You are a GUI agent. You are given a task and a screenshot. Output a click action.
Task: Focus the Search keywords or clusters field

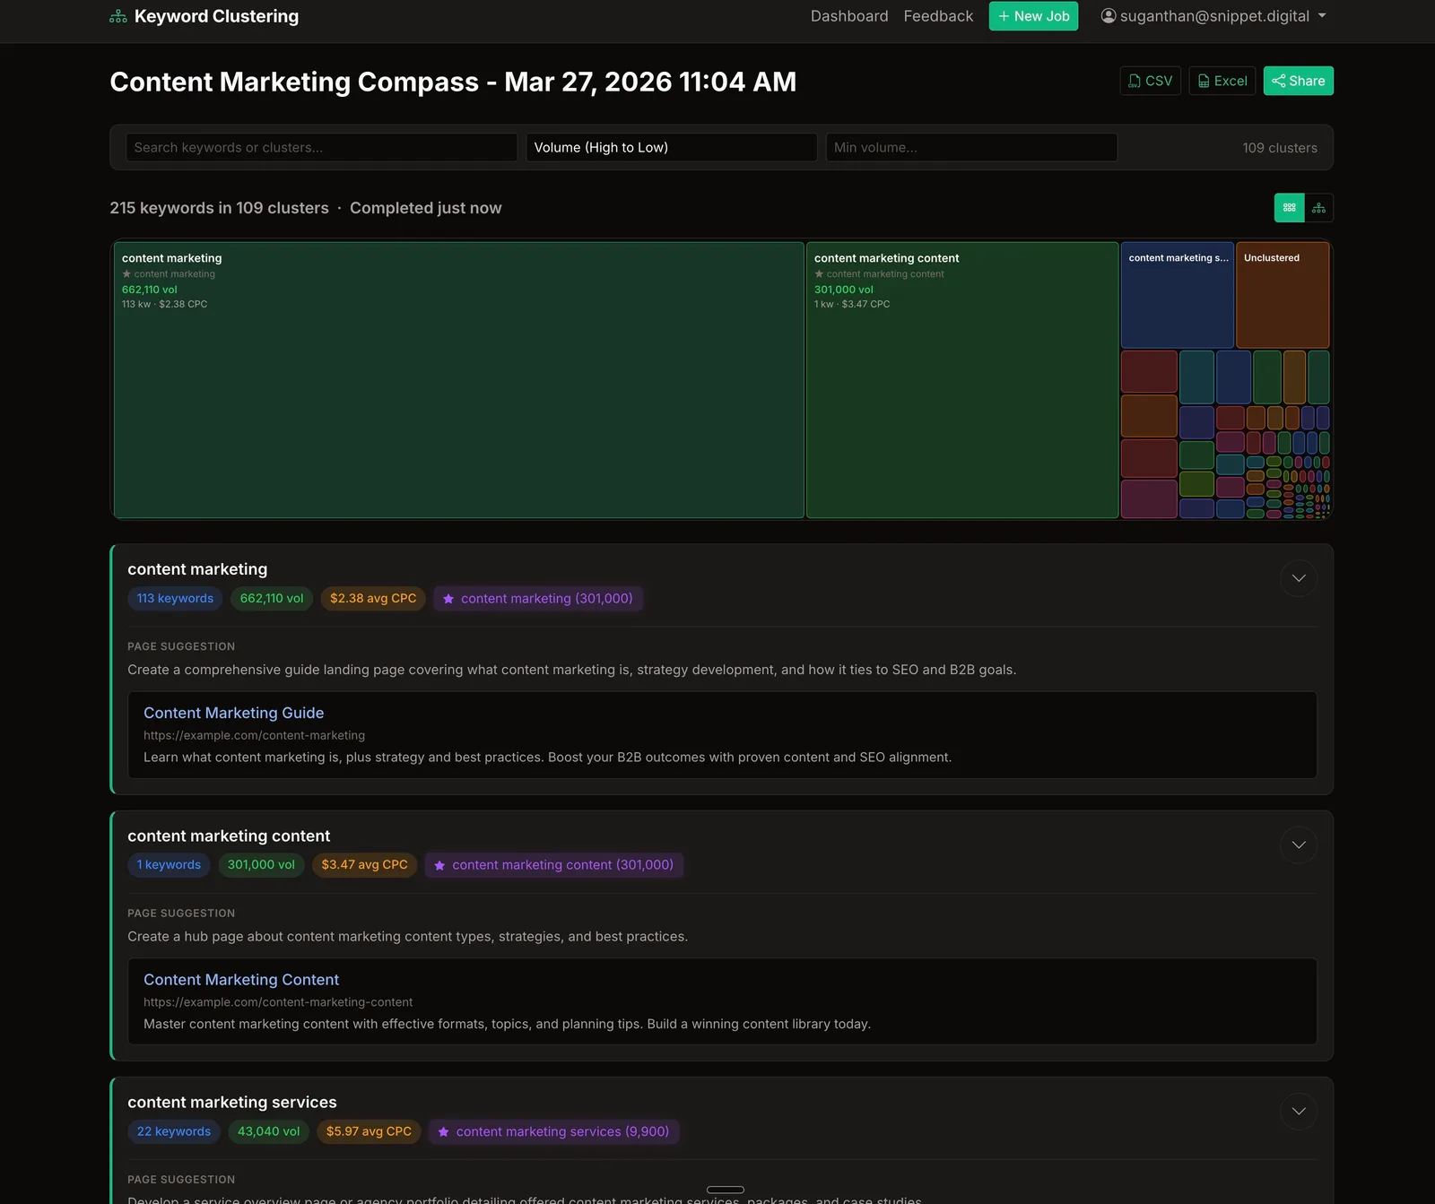(321, 147)
